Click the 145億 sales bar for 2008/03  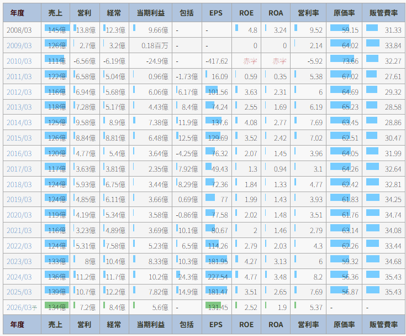coord(55,30)
